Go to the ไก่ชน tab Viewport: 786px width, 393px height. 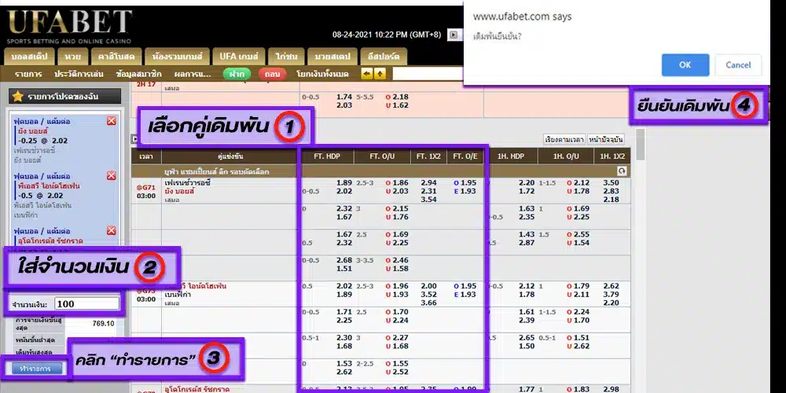click(x=286, y=57)
